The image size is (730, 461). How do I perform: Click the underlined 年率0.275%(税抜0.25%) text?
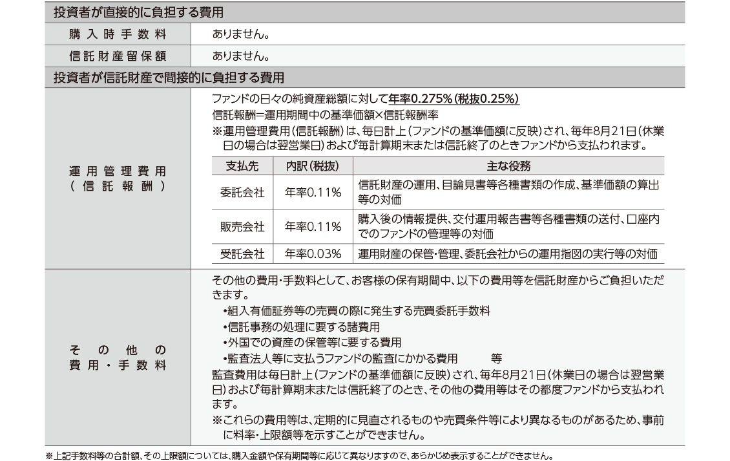click(x=454, y=100)
